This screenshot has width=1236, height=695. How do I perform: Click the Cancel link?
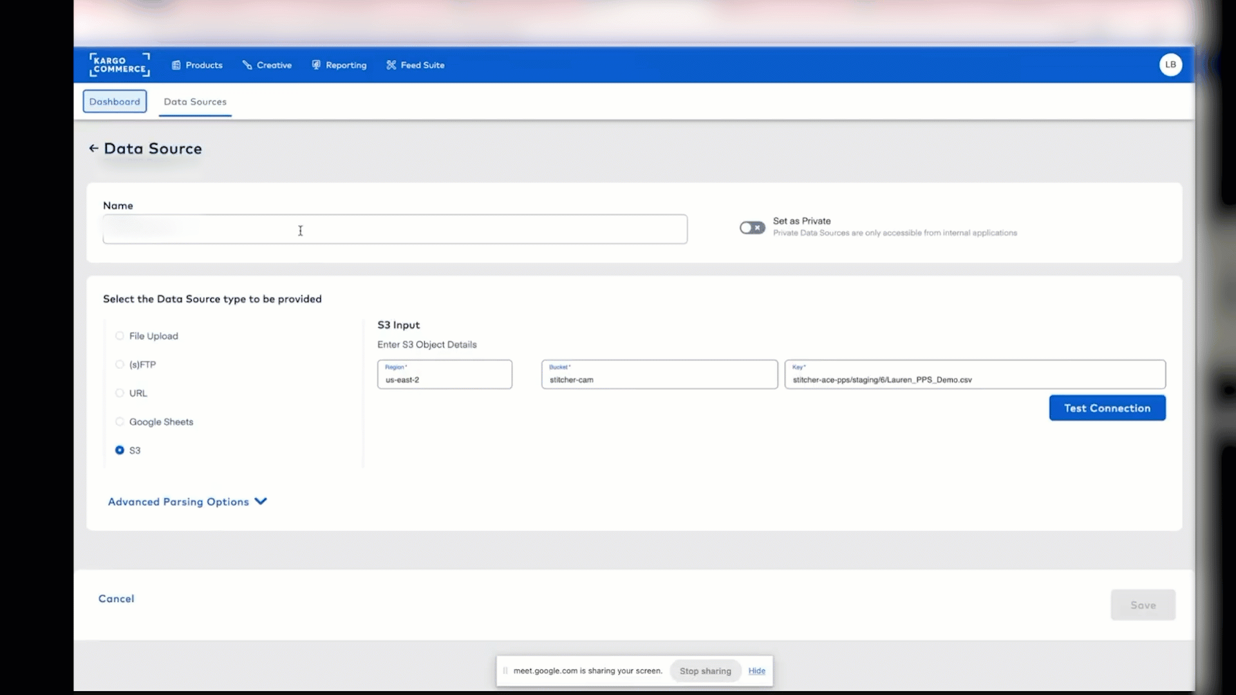pyautogui.click(x=116, y=598)
